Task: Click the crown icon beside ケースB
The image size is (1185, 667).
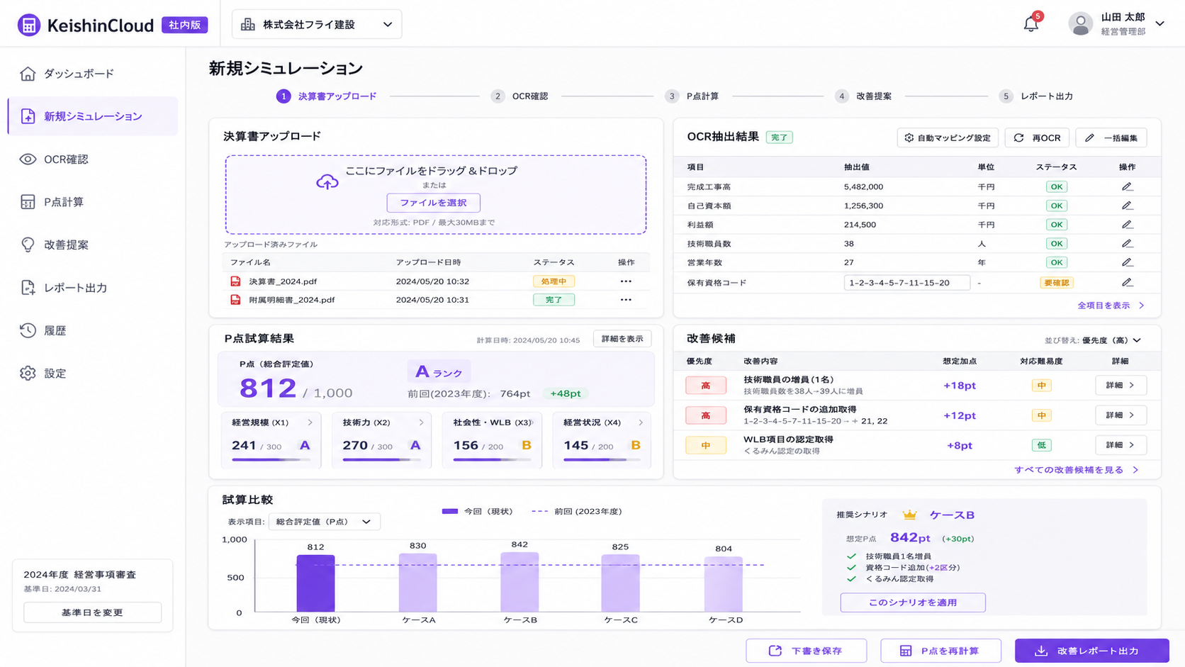Action: pyautogui.click(x=909, y=515)
